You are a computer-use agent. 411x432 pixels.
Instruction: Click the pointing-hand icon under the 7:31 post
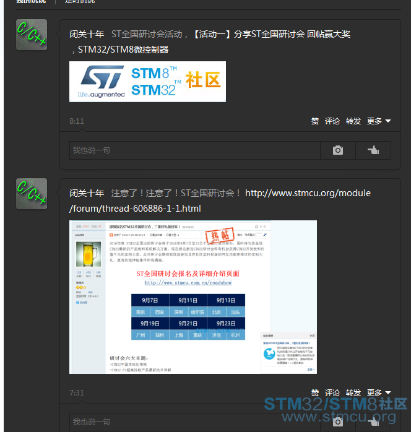point(373,422)
